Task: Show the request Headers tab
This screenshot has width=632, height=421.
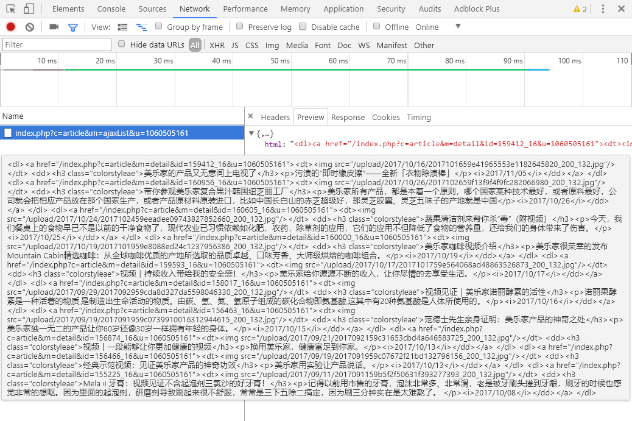Action: (x=275, y=117)
